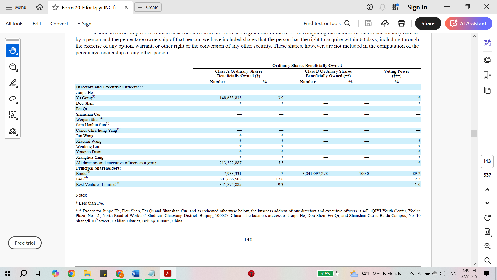This screenshot has width=497, height=280.
Task: Open the AI Assistant button
Action: tap(469, 23)
